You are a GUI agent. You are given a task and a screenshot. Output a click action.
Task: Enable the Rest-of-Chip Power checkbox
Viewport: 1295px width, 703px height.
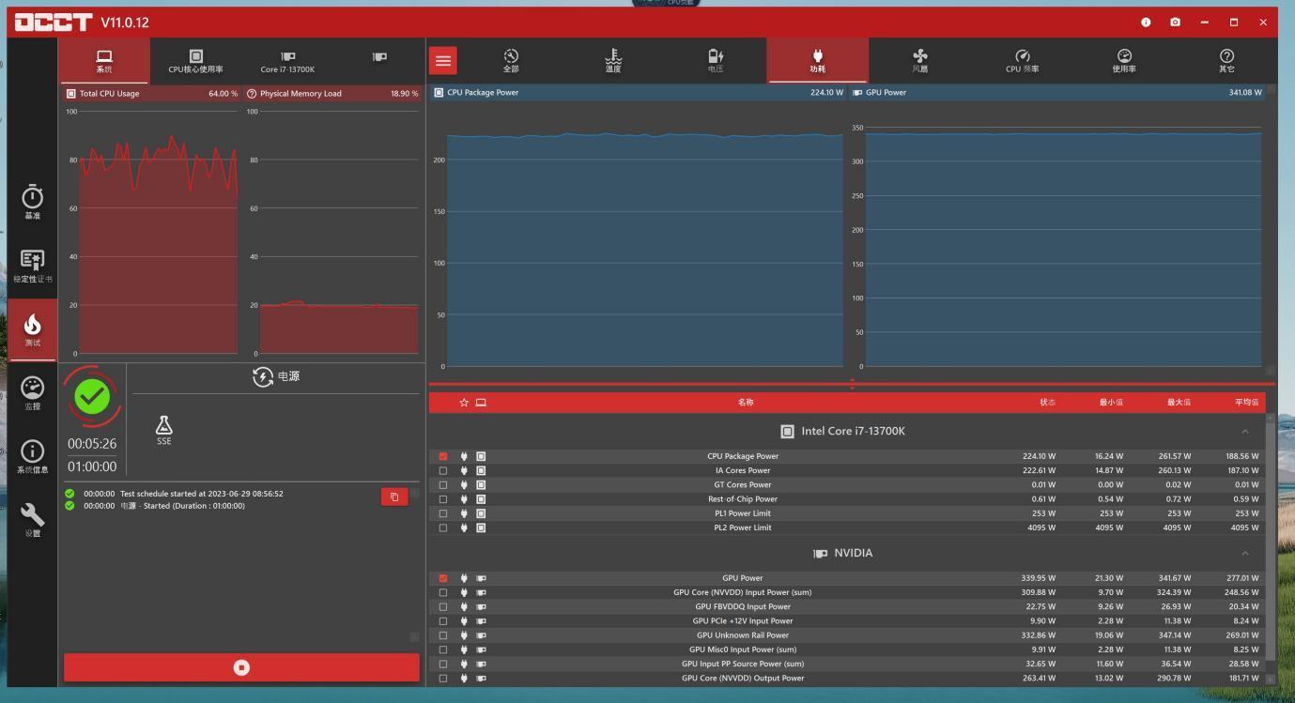tap(443, 499)
